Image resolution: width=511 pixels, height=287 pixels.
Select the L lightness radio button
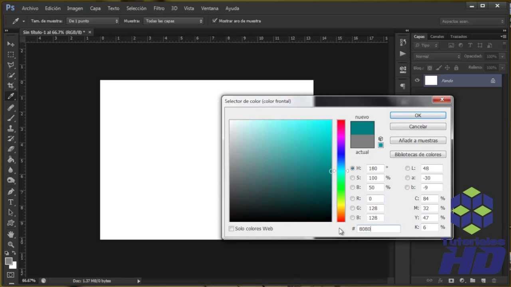[x=408, y=168]
